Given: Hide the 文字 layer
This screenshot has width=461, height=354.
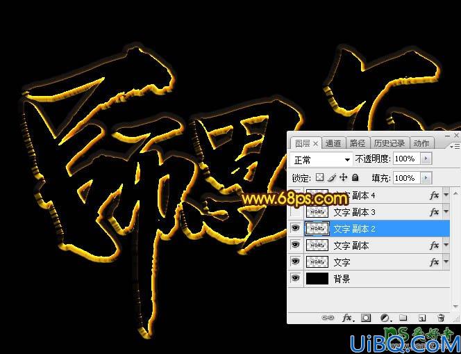Looking at the screenshot, I should [295, 262].
